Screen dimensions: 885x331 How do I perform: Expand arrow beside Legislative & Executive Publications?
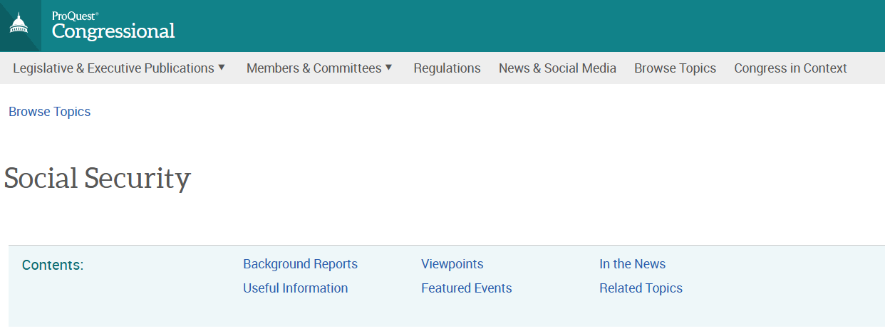(x=222, y=68)
